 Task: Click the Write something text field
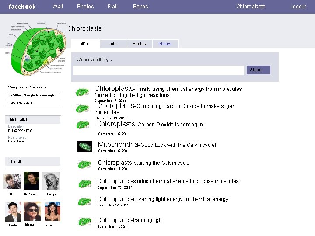click(159, 70)
